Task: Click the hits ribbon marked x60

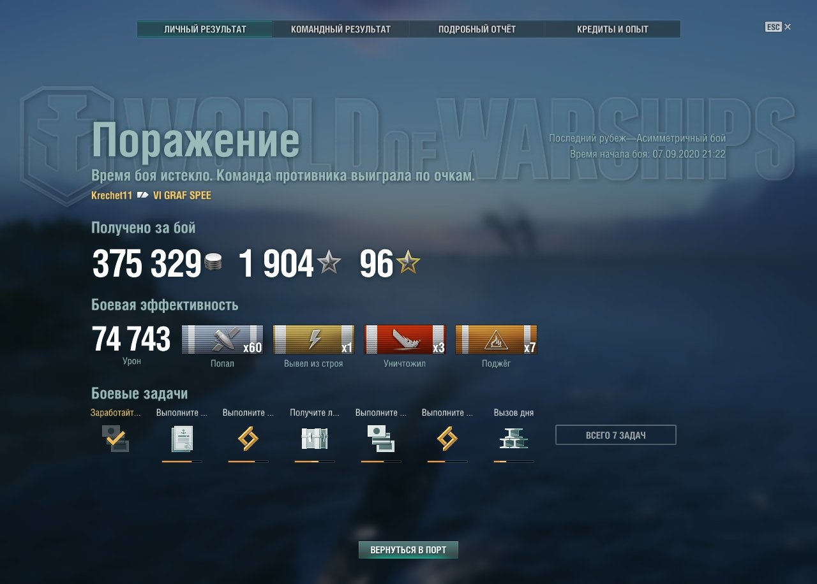Action: (222, 339)
